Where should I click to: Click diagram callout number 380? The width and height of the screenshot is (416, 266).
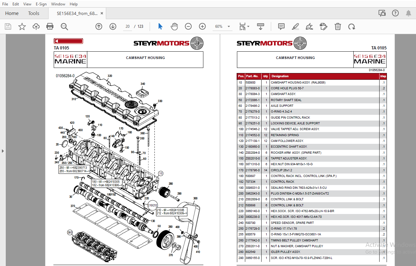(x=70, y=233)
